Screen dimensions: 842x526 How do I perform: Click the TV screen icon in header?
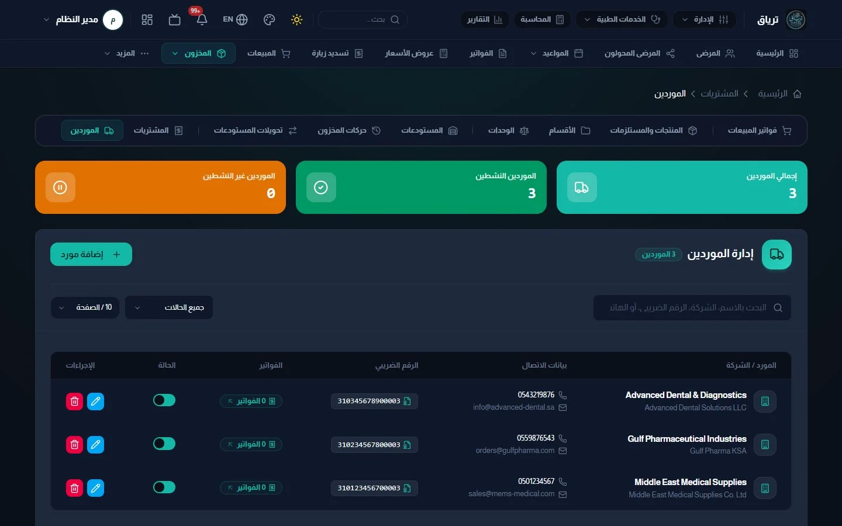174,19
